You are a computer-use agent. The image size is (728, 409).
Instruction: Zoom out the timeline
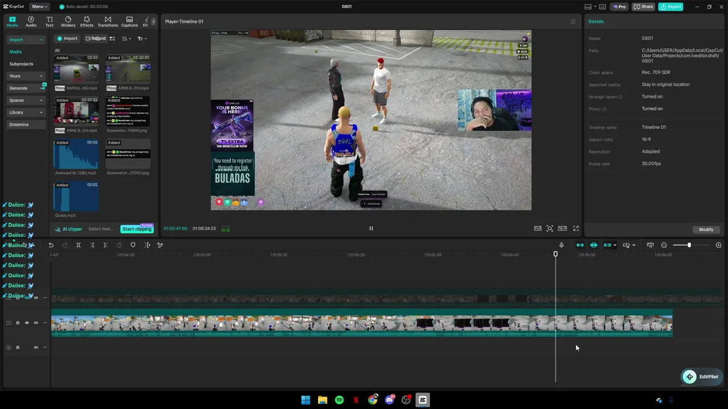tap(664, 245)
